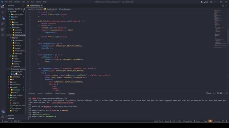Click Prettier in status bar
Screen dimensions: 229x128
click(216, 121)
